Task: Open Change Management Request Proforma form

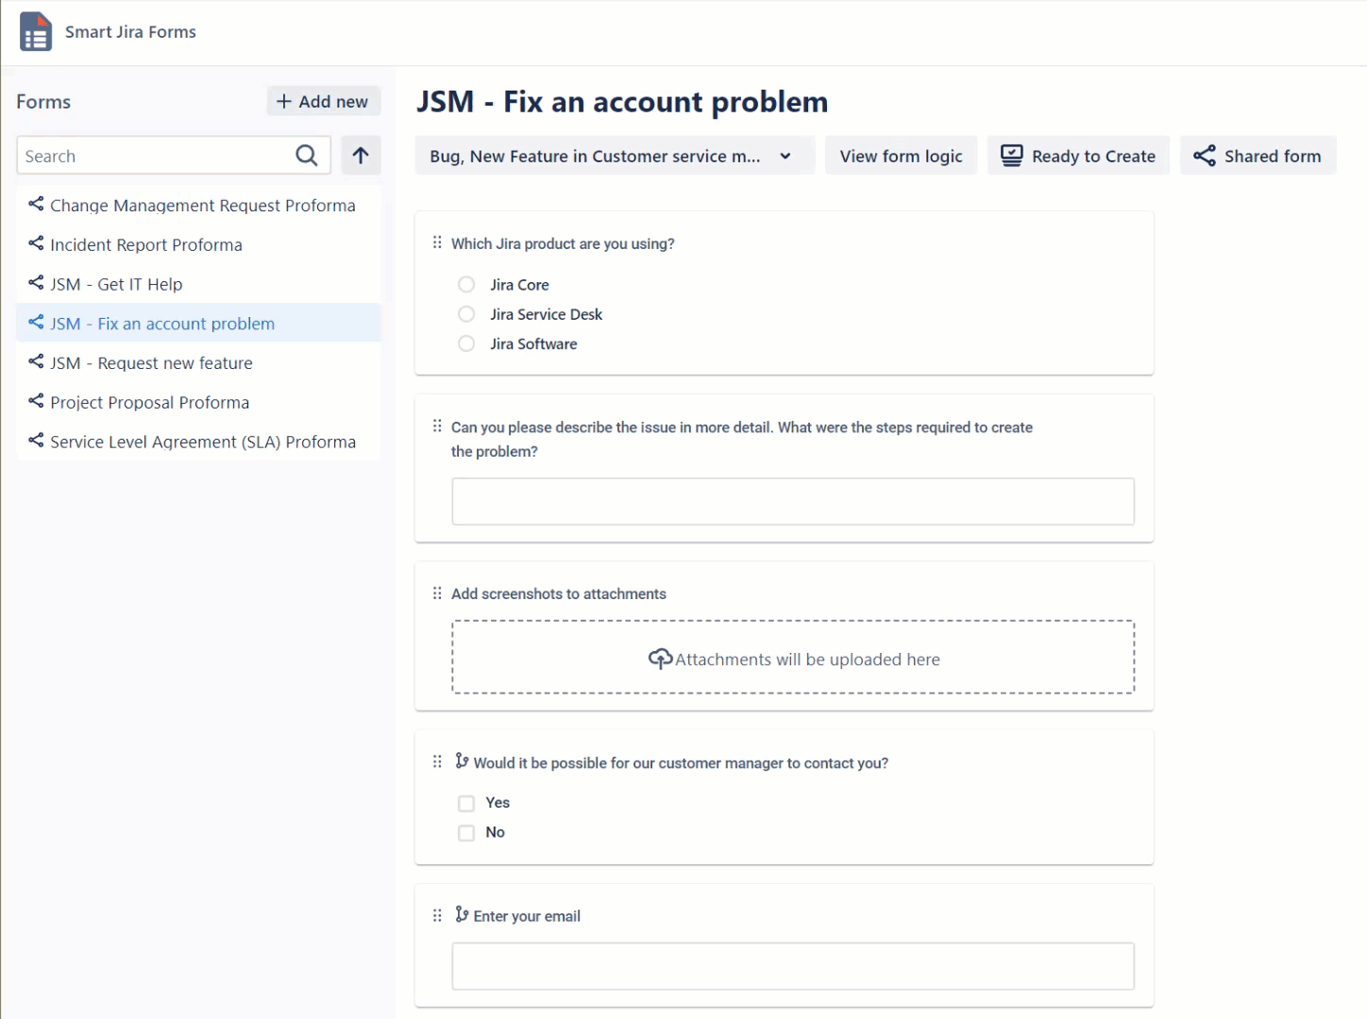Action: (198, 205)
